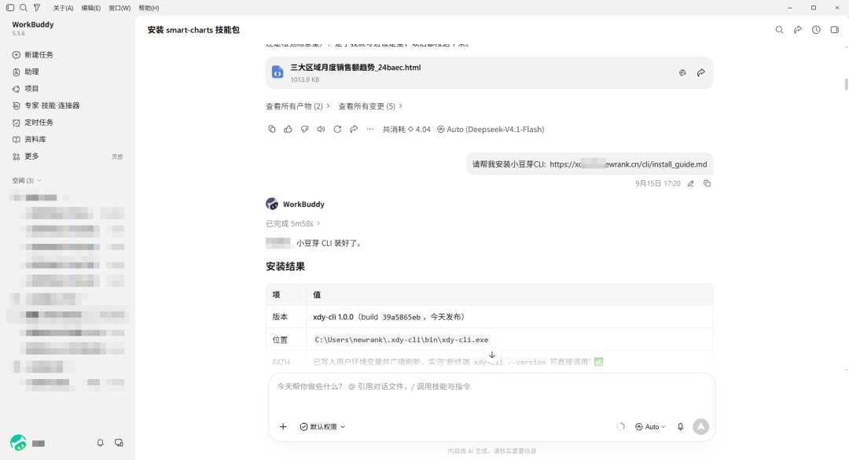Collapse the 空间 (3) section

(27, 180)
